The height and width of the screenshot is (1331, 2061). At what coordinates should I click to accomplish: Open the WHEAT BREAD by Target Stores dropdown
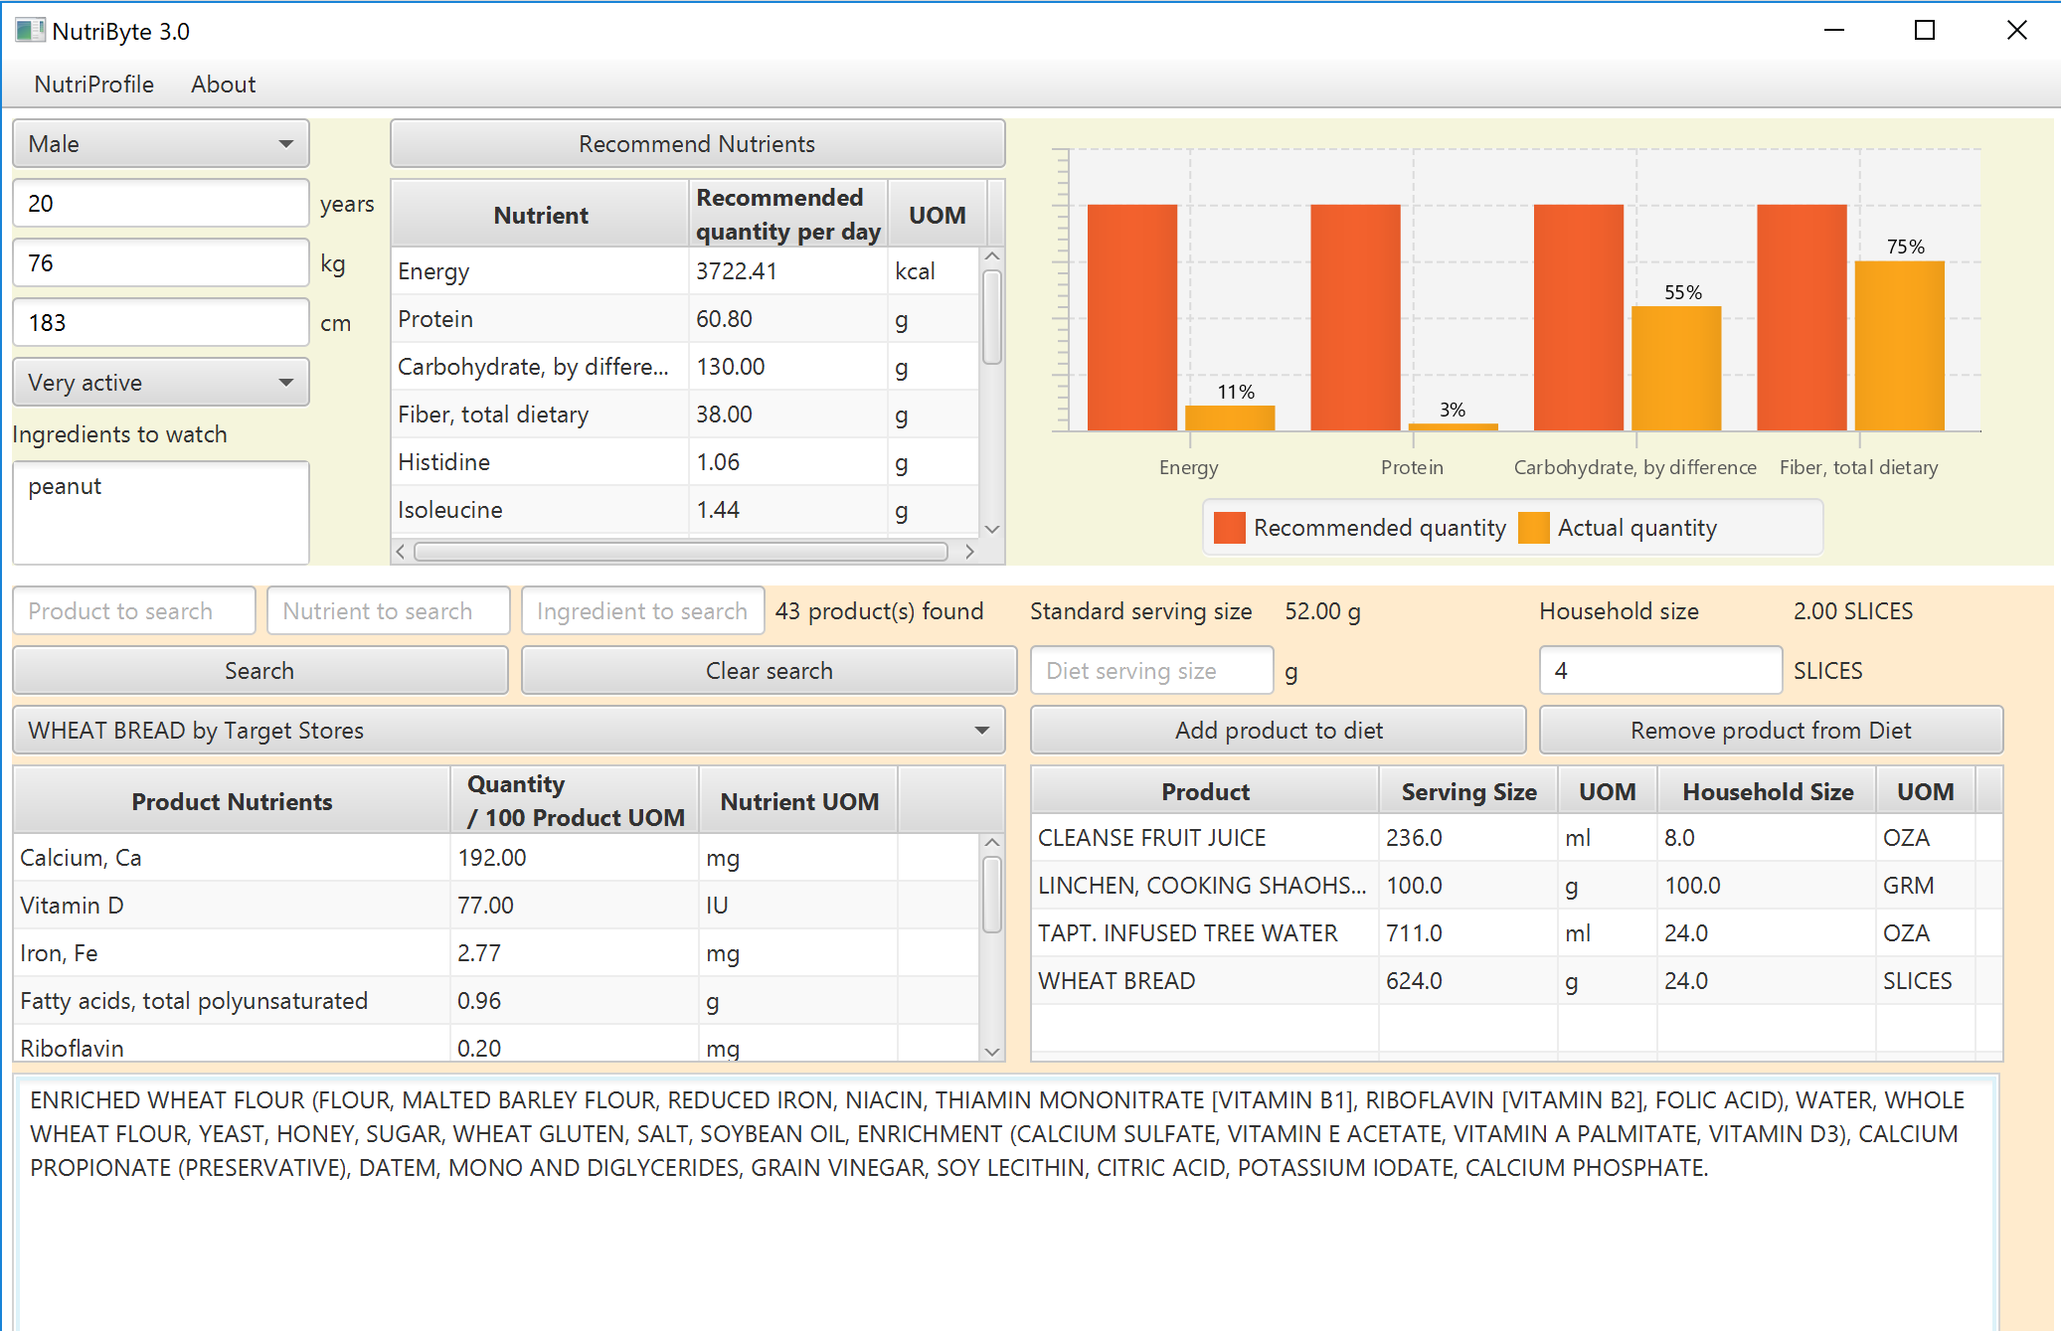coord(509,731)
